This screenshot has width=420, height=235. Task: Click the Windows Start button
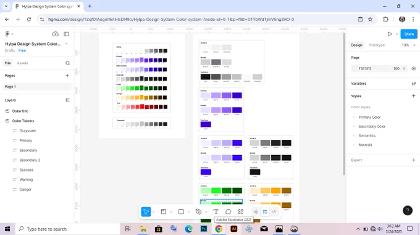tap(7, 229)
